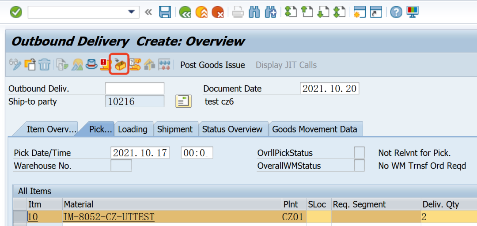Viewport: 477px width, 226px height.
Task: Click the Plnt column header
Action: click(x=294, y=204)
